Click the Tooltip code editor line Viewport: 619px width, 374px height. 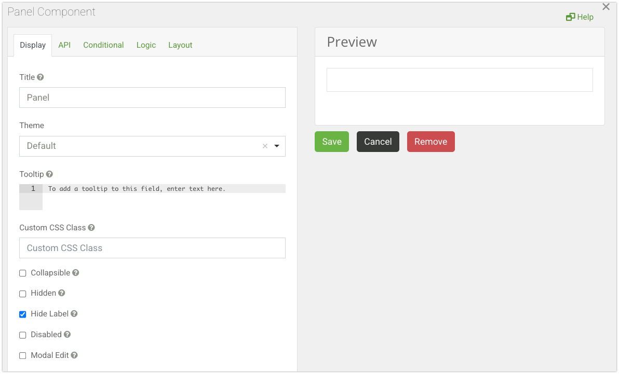(x=164, y=189)
